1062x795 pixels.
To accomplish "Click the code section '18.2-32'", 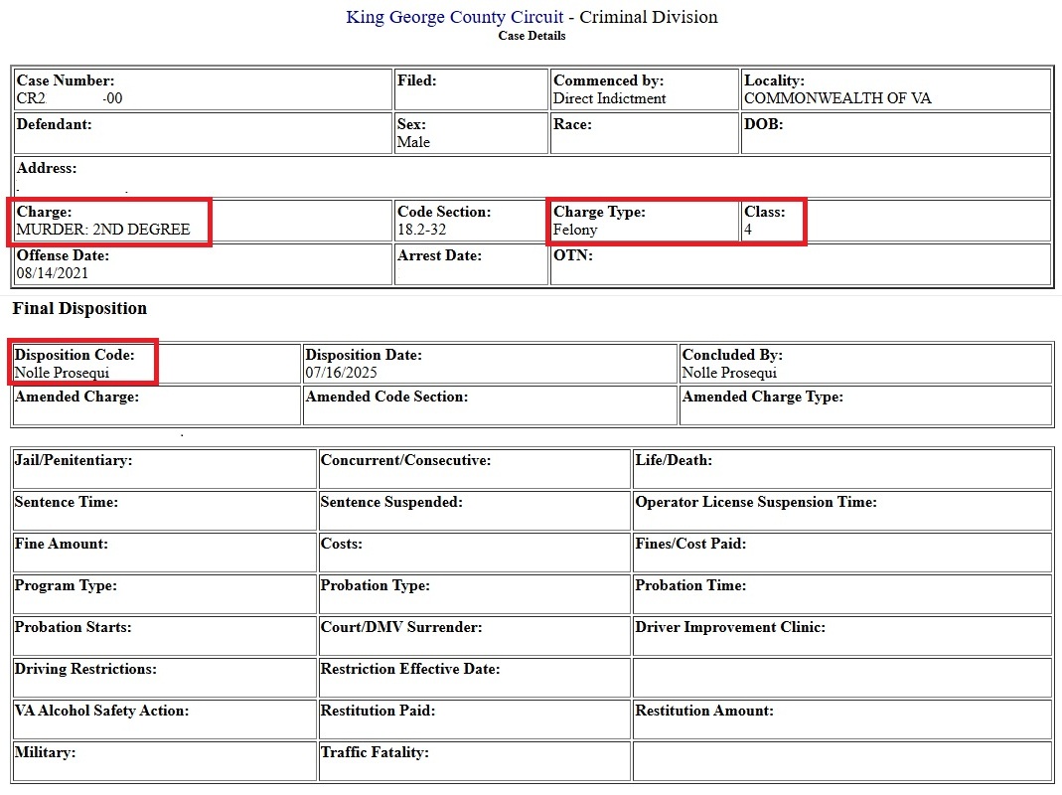I will tap(421, 230).
